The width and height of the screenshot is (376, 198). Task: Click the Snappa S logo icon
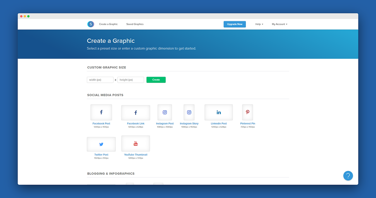(90, 24)
